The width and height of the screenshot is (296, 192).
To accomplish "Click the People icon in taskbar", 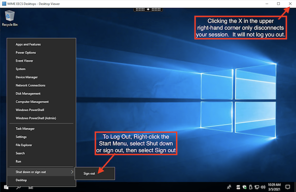I will pyautogui.click(x=230, y=187).
